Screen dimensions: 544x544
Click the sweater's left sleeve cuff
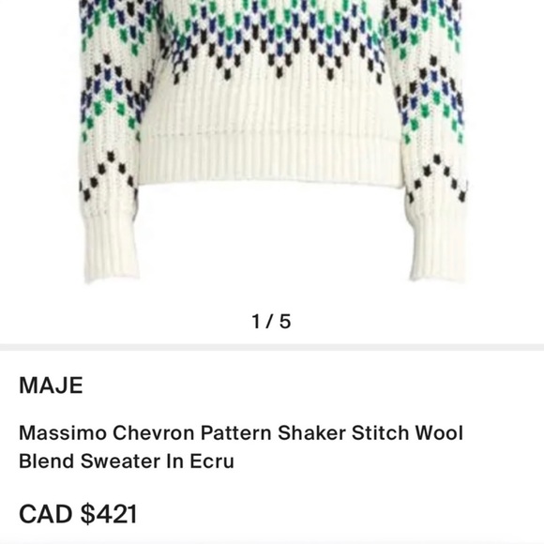tap(111, 250)
